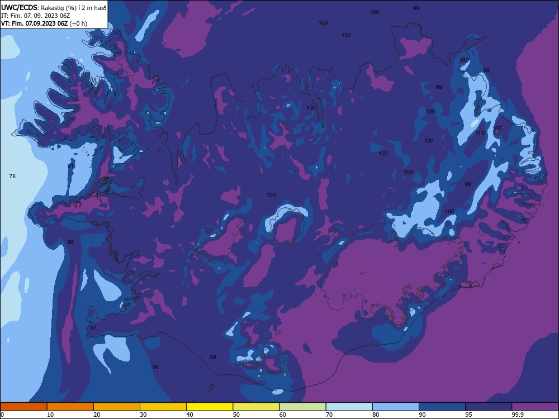This screenshot has height=419, width=559.
Task: Click the 'IT: Fim. 07. 09. 2023 06Z' line
Action: click(35, 16)
